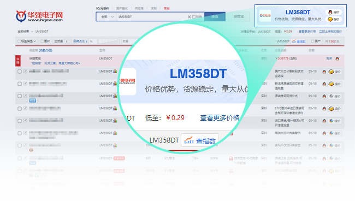355x201 pixels.
Task: Clear the LM358DT search text with X
Action: pos(190,17)
